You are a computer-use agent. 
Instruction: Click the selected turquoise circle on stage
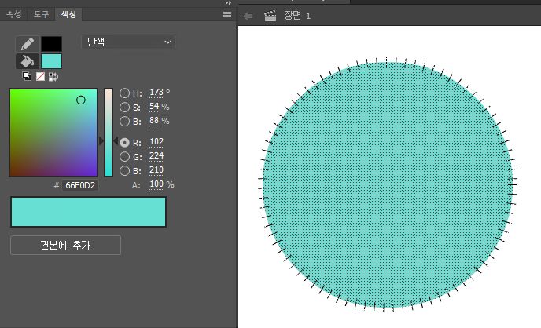tap(387, 185)
